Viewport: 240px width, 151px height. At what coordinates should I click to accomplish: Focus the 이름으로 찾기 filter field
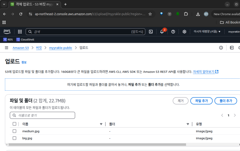pos(42,115)
